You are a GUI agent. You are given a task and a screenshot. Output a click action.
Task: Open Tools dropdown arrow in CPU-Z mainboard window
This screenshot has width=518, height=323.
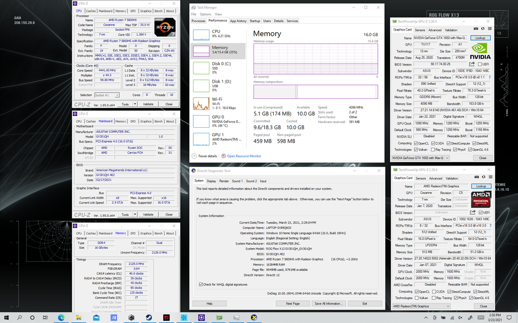pos(135,214)
